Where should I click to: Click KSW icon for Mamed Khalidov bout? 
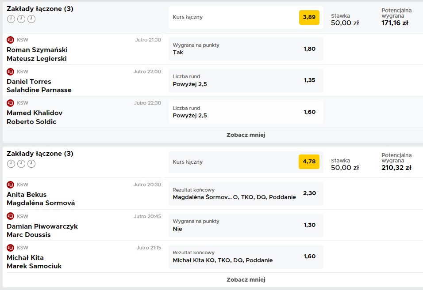(10, 103)
